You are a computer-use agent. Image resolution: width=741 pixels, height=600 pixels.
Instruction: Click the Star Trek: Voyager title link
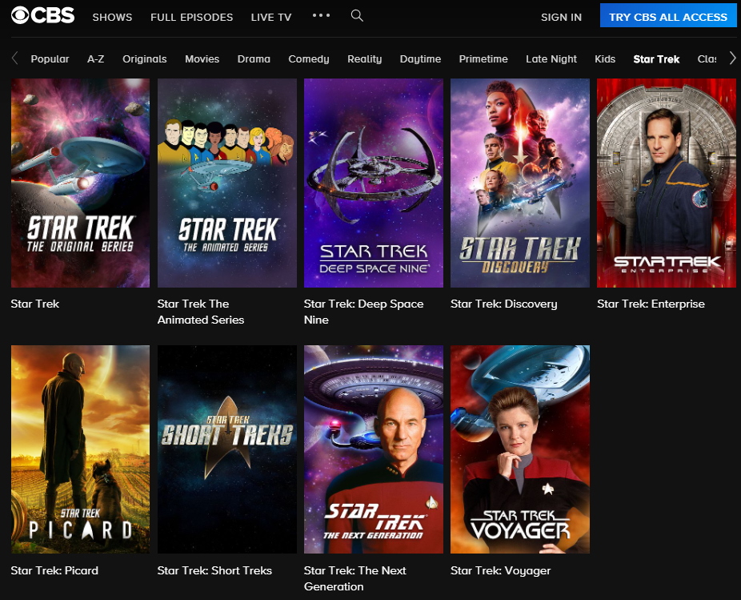500,570
